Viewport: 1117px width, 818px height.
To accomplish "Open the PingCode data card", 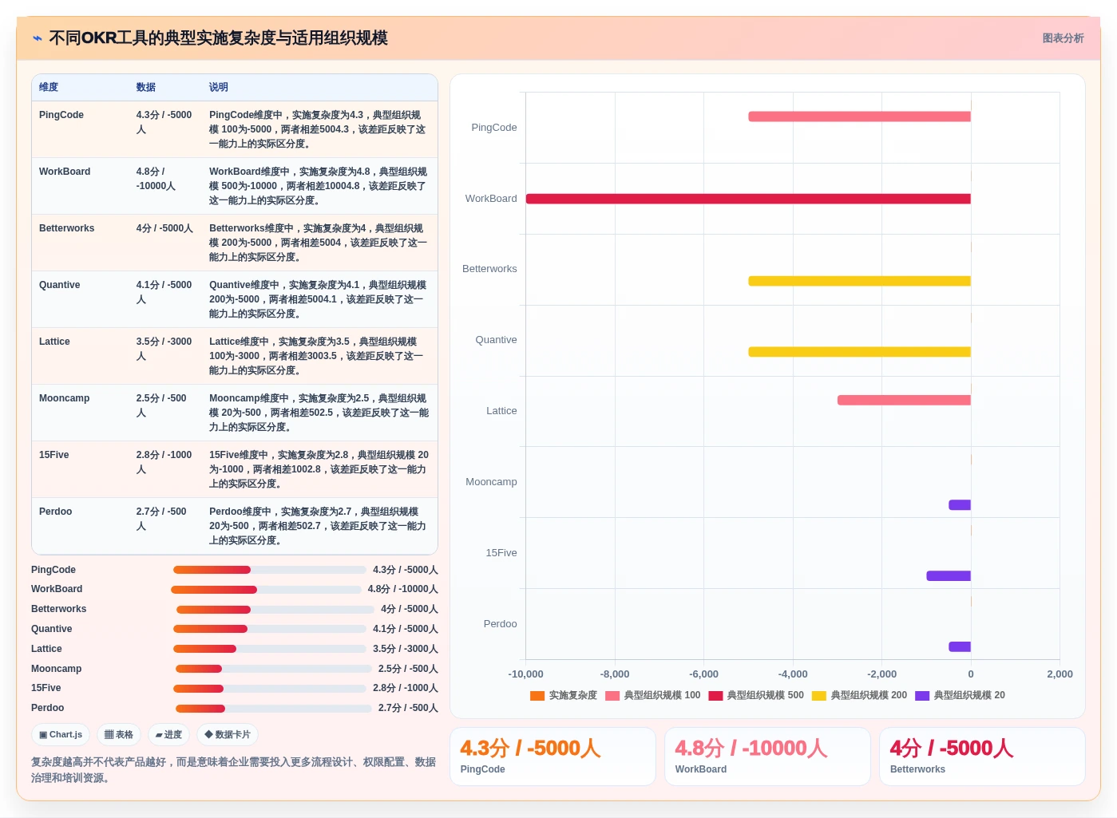I will click(553, 757).
